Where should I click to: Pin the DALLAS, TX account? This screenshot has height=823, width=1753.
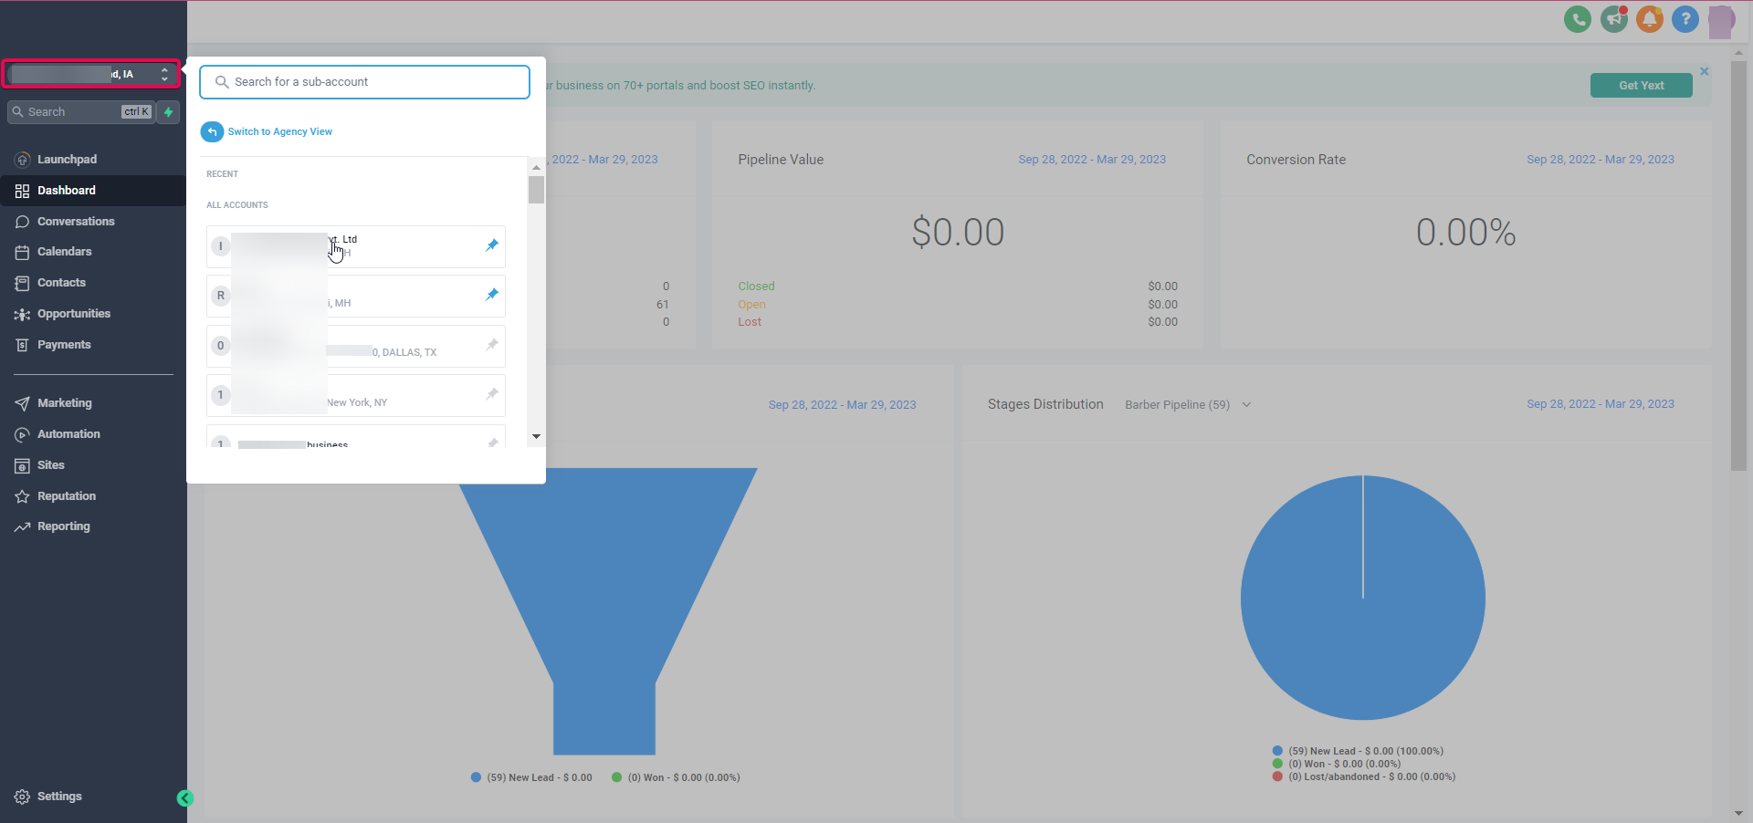click(x=492, y=345)
